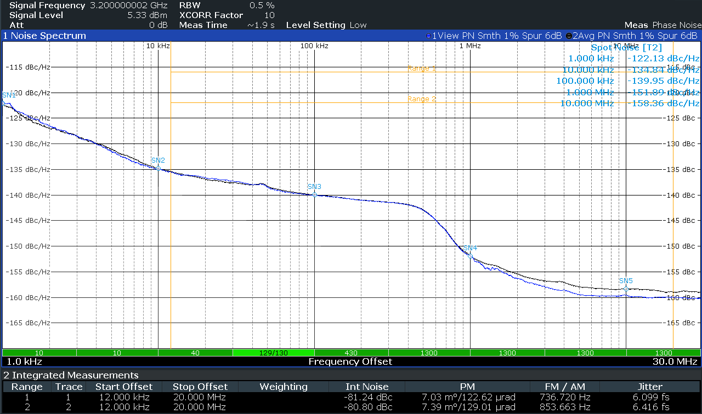Click the 129/130 progress bar segment

(273, 353)
